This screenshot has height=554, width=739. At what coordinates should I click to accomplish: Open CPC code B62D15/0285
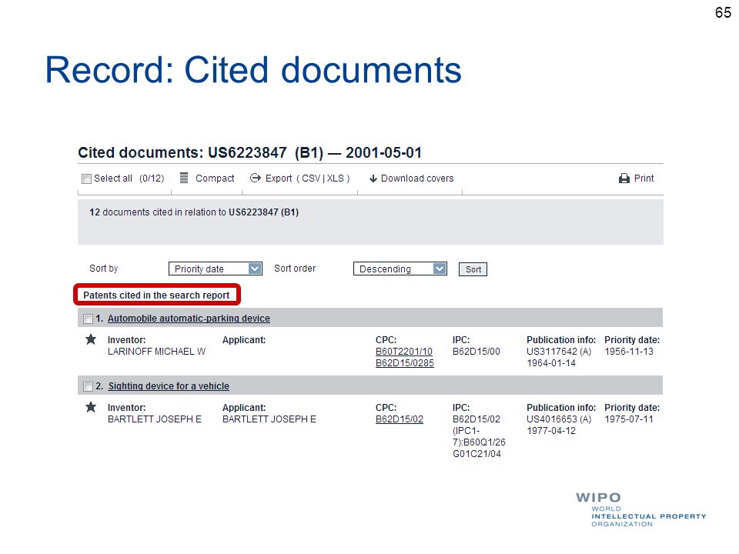click(405, 363)
